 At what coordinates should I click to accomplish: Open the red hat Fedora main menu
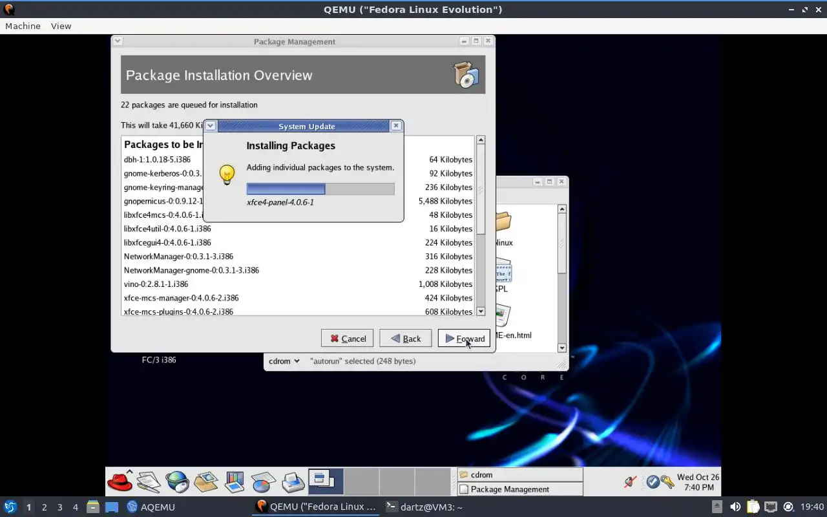coord(120,481)
